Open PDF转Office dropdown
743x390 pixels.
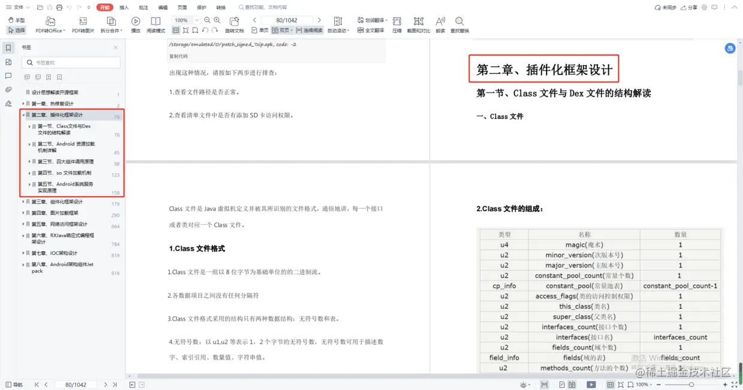point(50,25)
